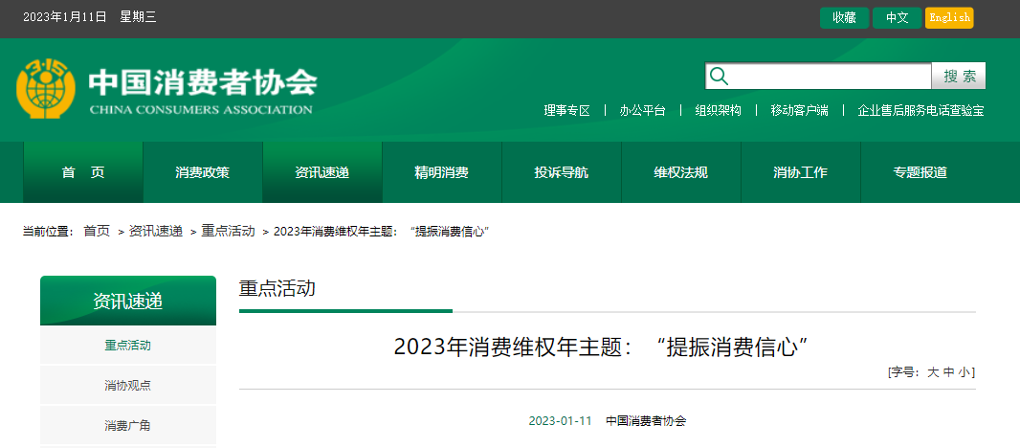The width and height of the screenshot is (1020, 448).
Task: Click the 搜索 search button
Action: click(959, 77)
